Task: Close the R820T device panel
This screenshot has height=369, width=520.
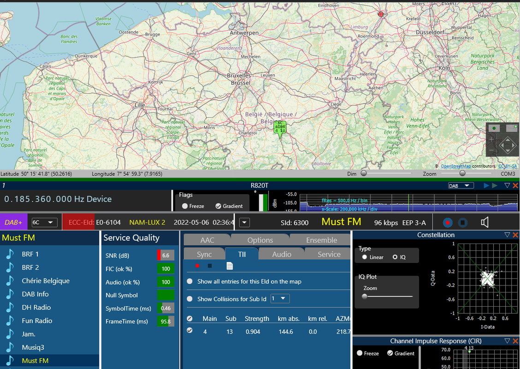Action: (x=515, y=185)
